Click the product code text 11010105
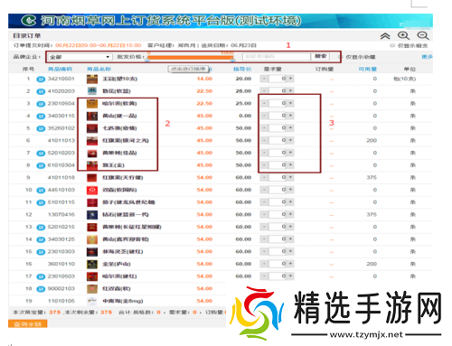Image resolution: width=452 pixels, height=346 pixels. pyautogui.click(x=61, y=301)
